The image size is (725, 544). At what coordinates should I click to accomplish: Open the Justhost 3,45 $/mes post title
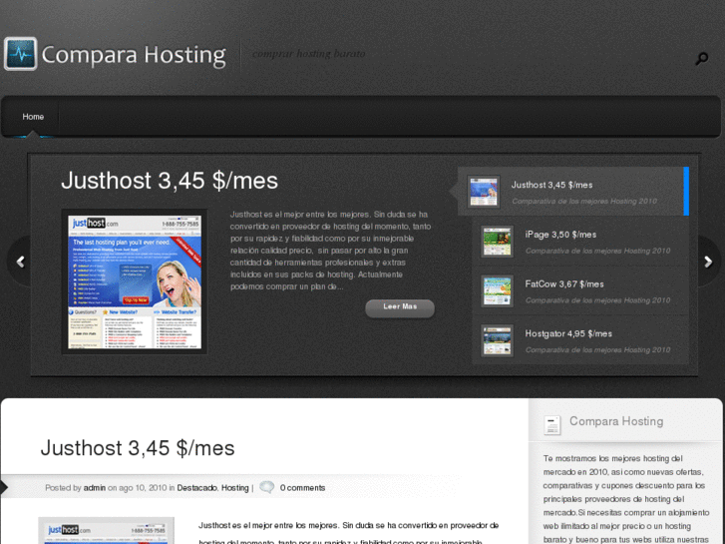click(x=138, y=448)
